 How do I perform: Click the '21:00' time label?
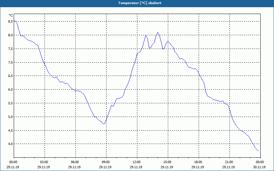pyautogui.click(x=229, y=162)
